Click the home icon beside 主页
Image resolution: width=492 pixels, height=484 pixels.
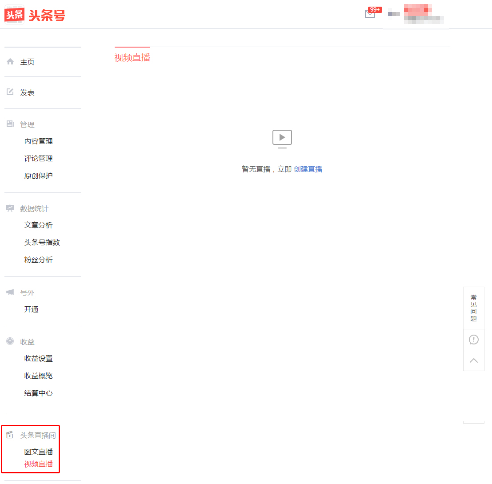pyautogui.click(x=10, y=61)
